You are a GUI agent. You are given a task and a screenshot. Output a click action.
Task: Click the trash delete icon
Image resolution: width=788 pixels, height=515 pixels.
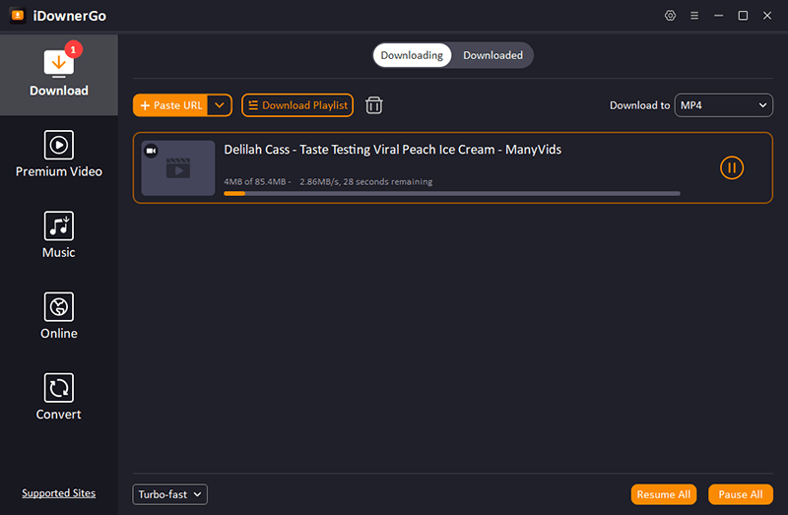pyautogui.click(x=374, y=105)
